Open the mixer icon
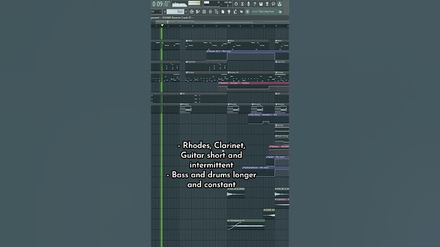440x247 pixels. click(210, 12)
